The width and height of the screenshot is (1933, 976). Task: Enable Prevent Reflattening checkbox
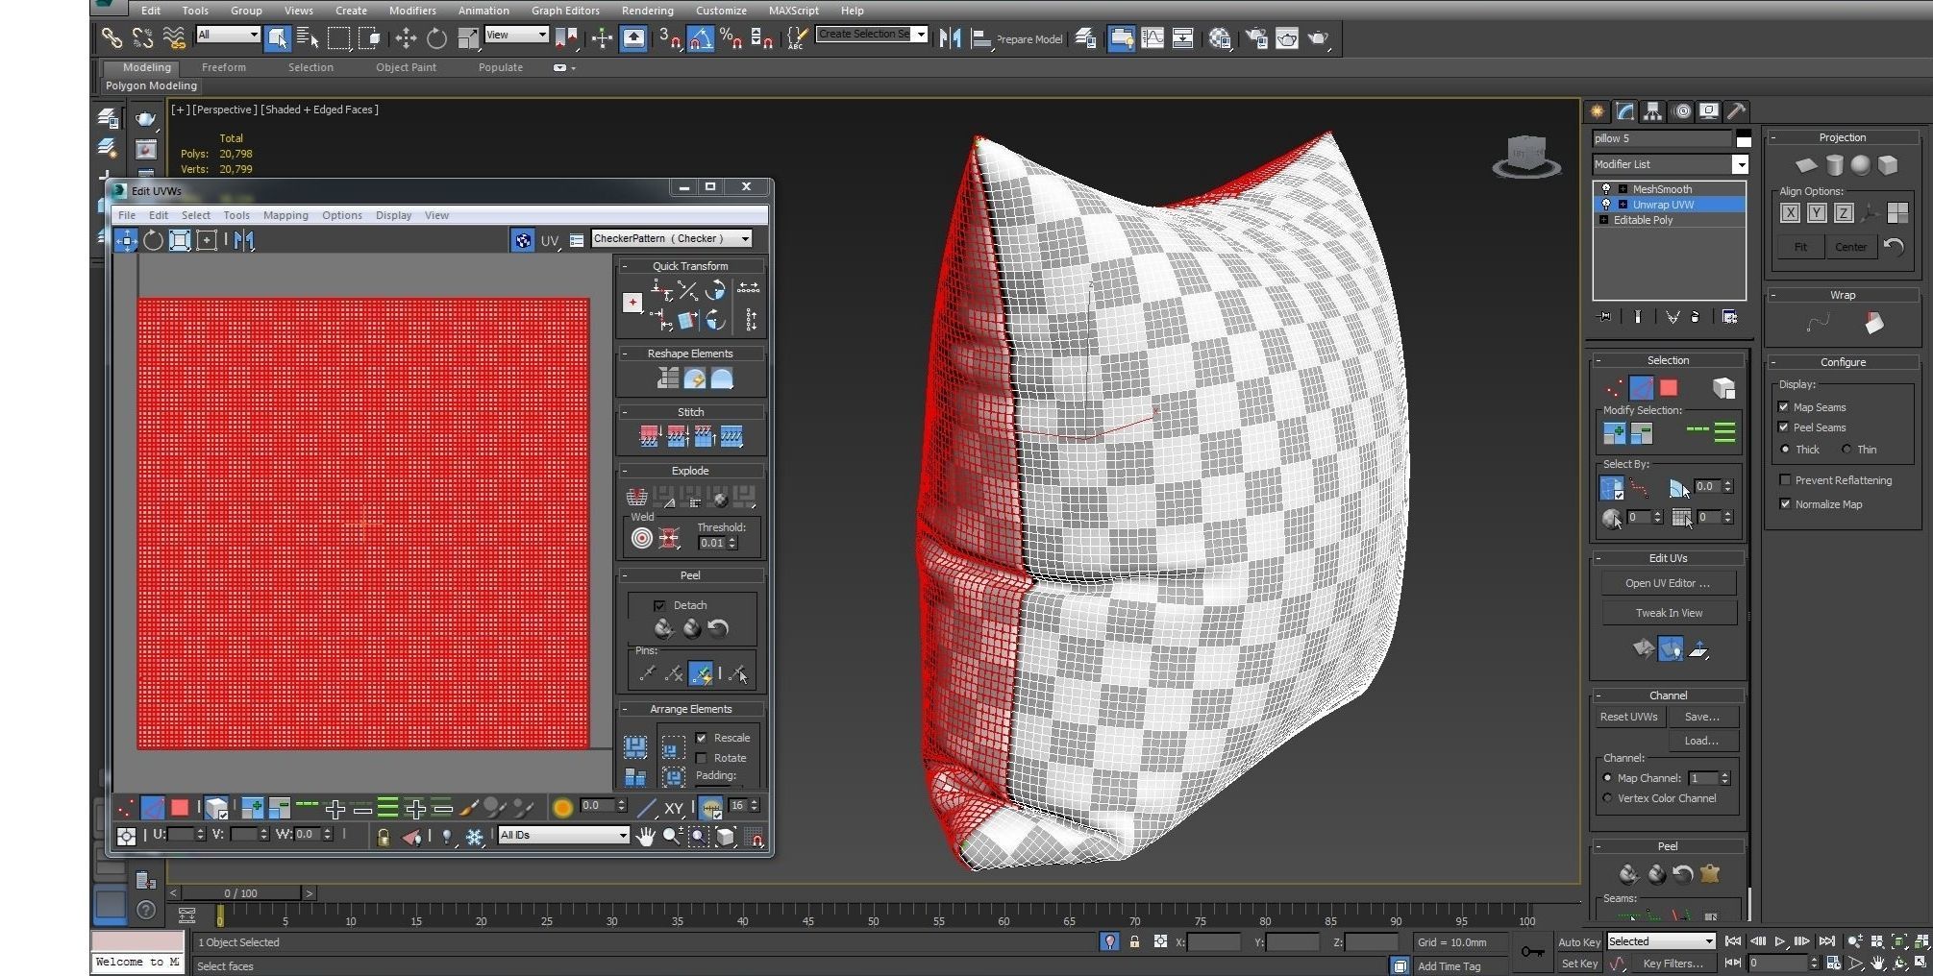(1785, 480)
